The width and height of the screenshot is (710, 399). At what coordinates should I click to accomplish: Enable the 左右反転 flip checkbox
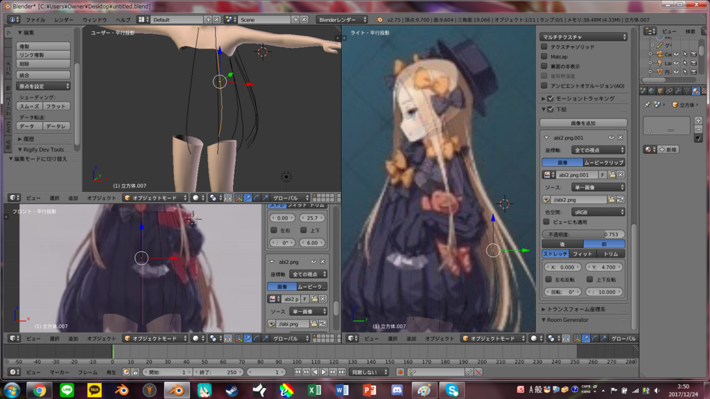pos(548,280)
